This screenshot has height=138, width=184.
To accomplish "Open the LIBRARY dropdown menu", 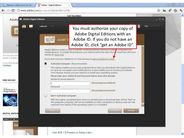I will click(46, 26).
